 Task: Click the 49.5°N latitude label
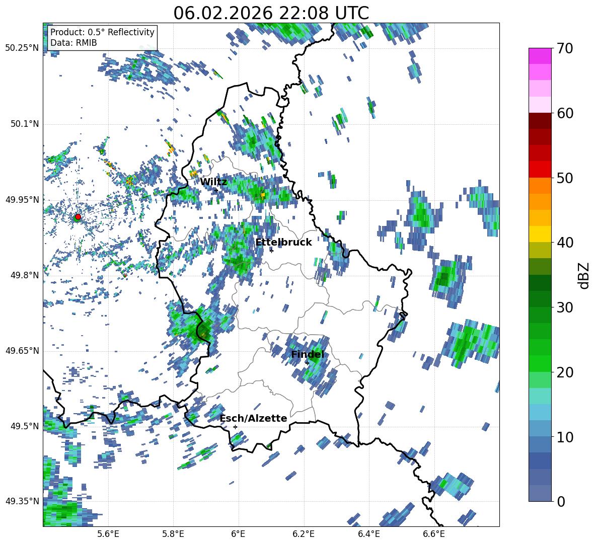click(x=25, y=426)
